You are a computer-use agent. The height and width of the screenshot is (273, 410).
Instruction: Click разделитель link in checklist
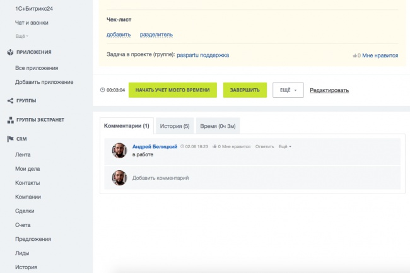[x=156, y=35]
